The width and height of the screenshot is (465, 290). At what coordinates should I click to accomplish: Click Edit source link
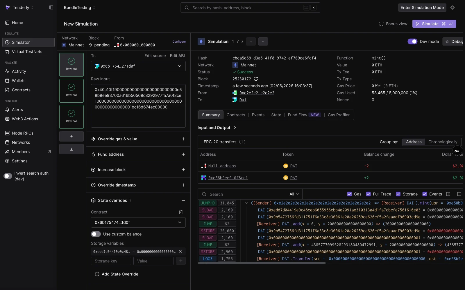(155, 56)
